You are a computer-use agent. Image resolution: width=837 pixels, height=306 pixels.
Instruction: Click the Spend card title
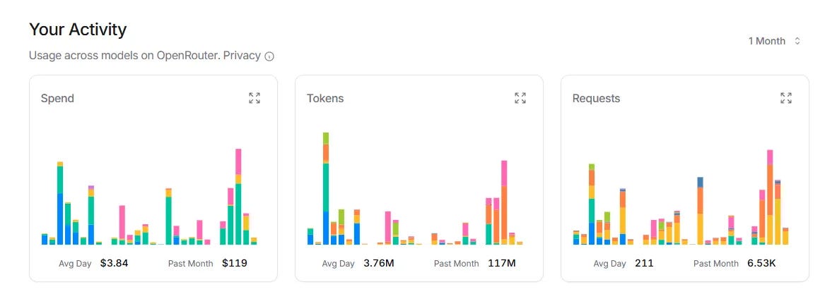pyautogui.click(x=57, y=99)
